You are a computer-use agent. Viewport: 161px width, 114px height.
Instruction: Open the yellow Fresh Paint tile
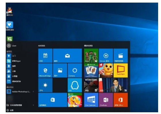pyautogui.click(x=121, y=70)
